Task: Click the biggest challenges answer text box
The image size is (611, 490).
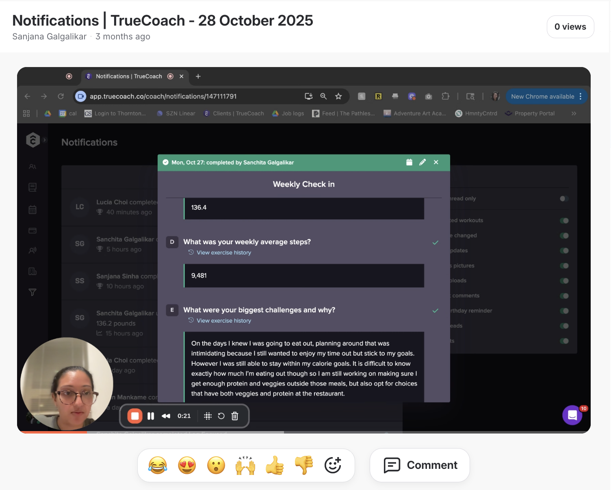Action: point(304,367)
